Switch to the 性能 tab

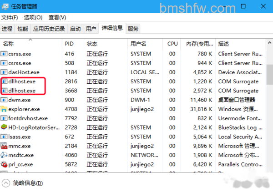click(x=23, y=29)
